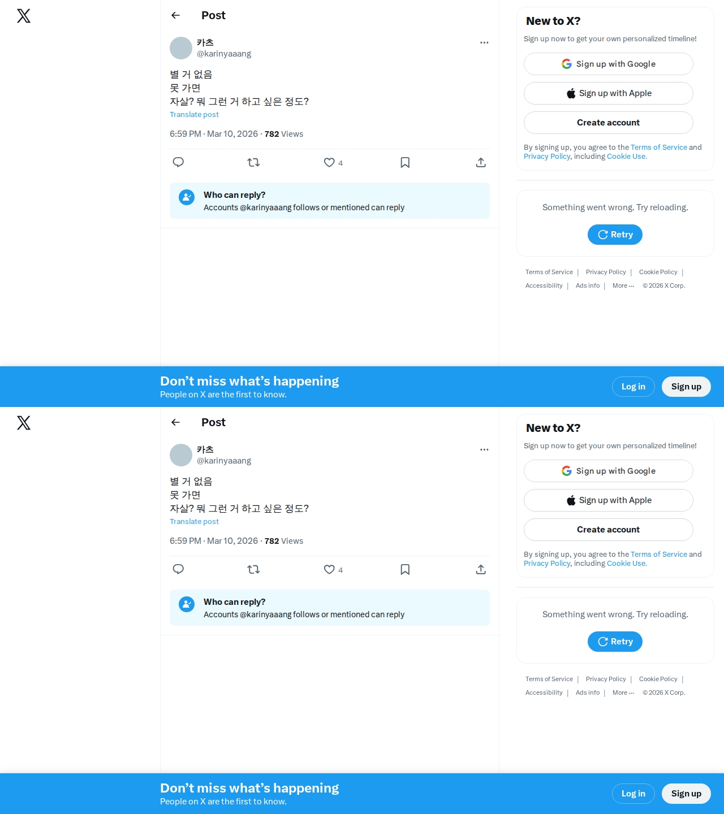Open the three-dot menu on the lower post
This screenshot has width=724, height=814.
[484, 449]
